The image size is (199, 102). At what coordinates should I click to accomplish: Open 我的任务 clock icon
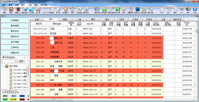pos(24,10)
